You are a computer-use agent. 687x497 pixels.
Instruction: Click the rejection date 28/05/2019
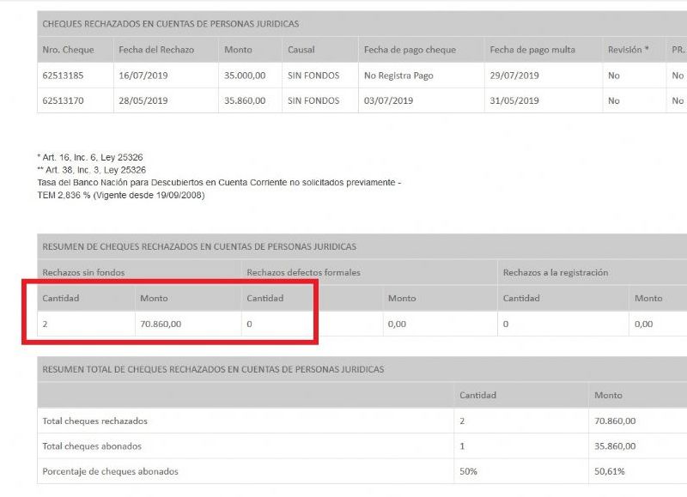[x=143, y=100]
